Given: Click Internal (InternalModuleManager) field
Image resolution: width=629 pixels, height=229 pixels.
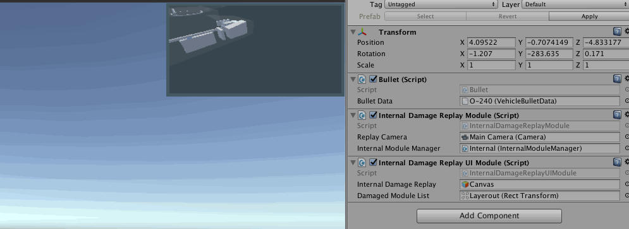Looking at the screenshot, I should tap(539, 148).
